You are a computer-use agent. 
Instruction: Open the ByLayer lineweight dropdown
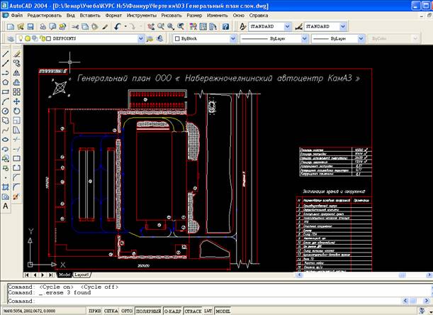(x=361, y=39)
